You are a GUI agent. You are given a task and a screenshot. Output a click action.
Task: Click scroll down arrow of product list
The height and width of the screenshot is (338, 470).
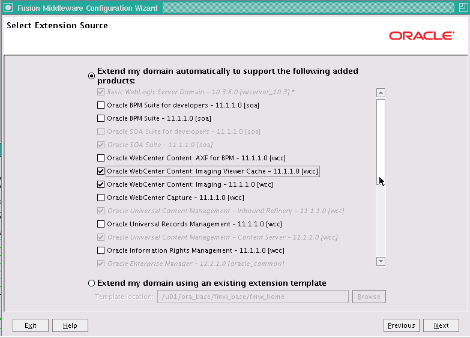[381, 261]
